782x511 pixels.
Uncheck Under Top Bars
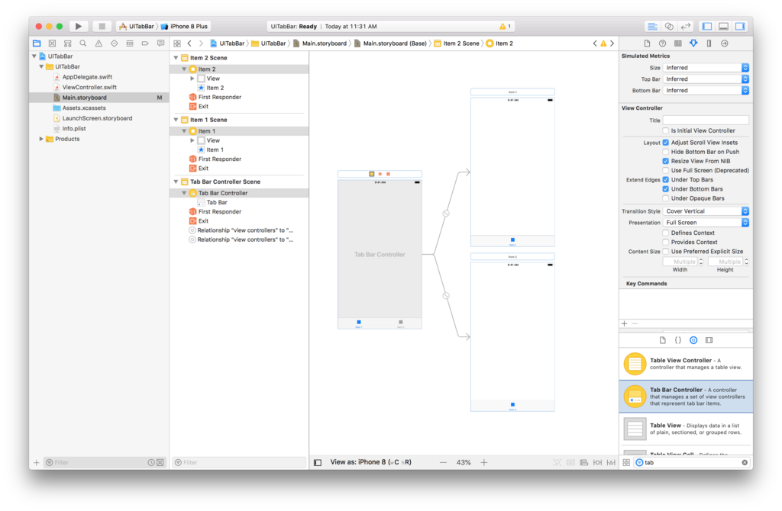point(666,180)
